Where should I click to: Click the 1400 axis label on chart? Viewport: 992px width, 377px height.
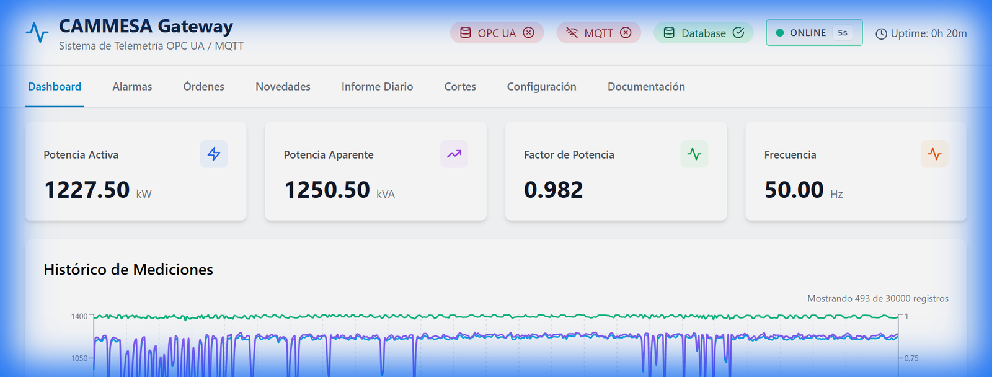(79, 317)
